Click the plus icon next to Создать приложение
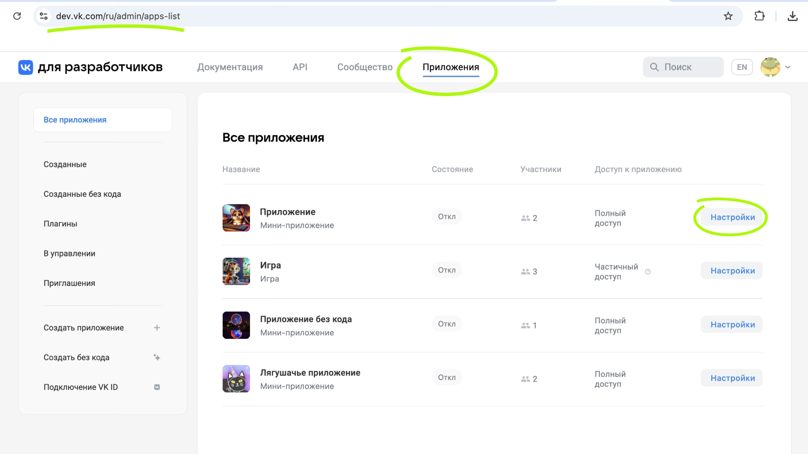Viewport: 808px width, 454px height. coord(157,327)
